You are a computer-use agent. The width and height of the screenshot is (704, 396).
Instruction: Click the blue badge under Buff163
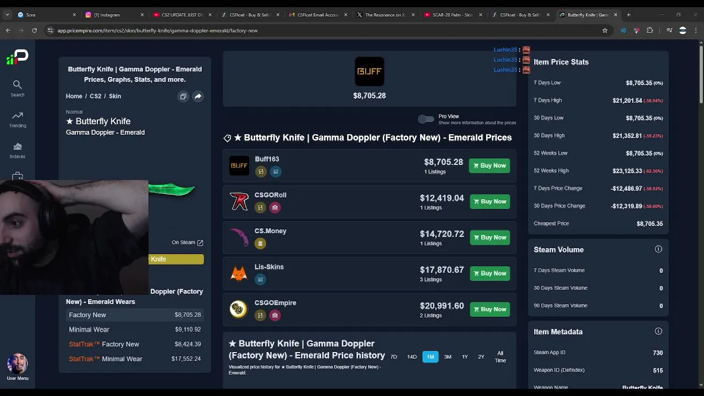click(x=276, y=172)
